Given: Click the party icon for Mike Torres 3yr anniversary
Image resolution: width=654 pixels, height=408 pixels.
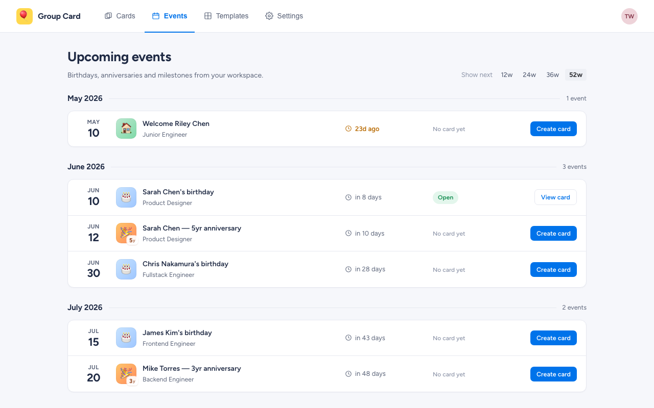Looking at the screenshot, I should click(x=126, y=374).
